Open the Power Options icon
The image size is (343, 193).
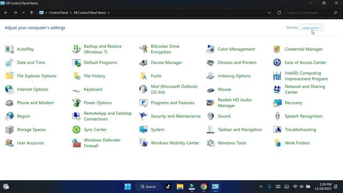point(76,102)
